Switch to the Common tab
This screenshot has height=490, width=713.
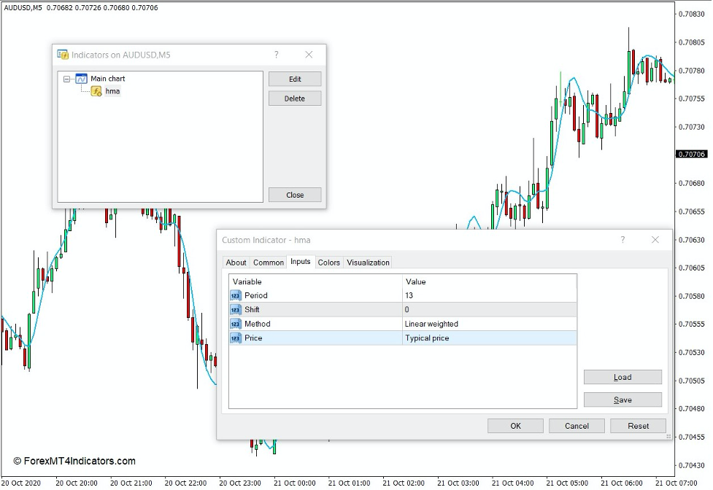[x=269, y=262]
